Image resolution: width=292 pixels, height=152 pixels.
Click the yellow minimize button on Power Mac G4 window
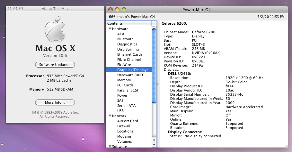117,10
